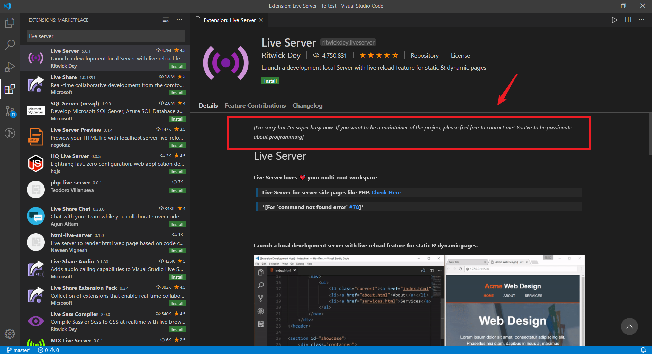Viewport: 652px width, 354px height.
Task: Click the Check Here link for PHP pages
Action: (386, 192)
